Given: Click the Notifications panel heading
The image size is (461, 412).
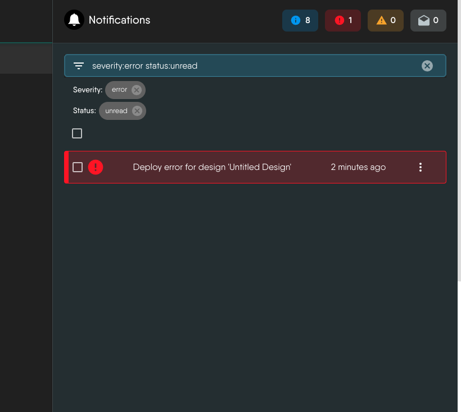Looking at the screenshot, I should click(x=119, y=20).
